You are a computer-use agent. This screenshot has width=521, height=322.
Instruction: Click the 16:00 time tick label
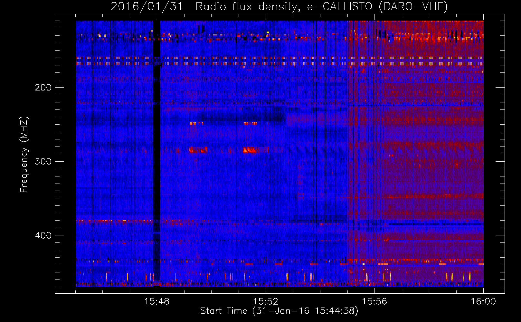pyautogui.click(x=483, y=302)
